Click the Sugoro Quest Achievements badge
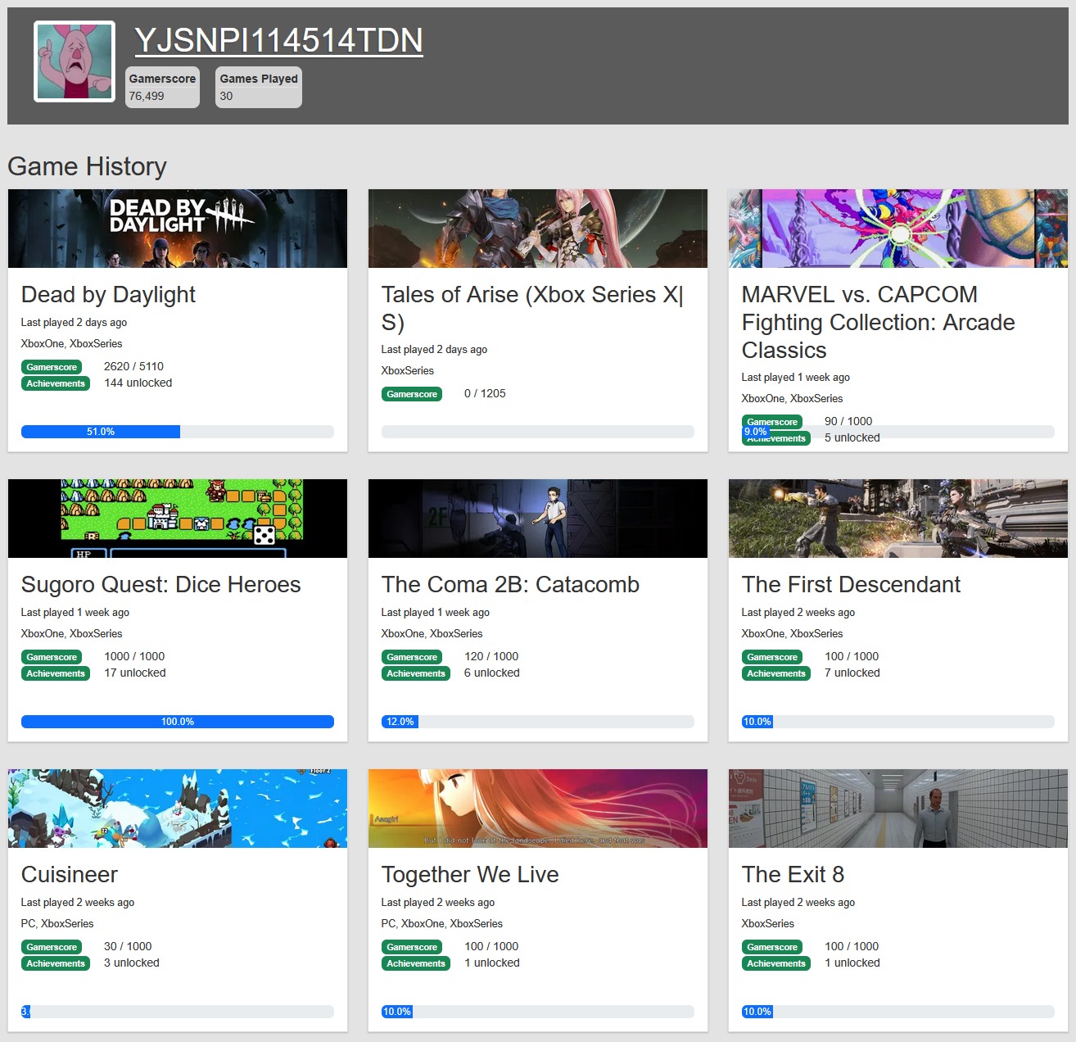1076x1042 pixels. tap(56, 673)
